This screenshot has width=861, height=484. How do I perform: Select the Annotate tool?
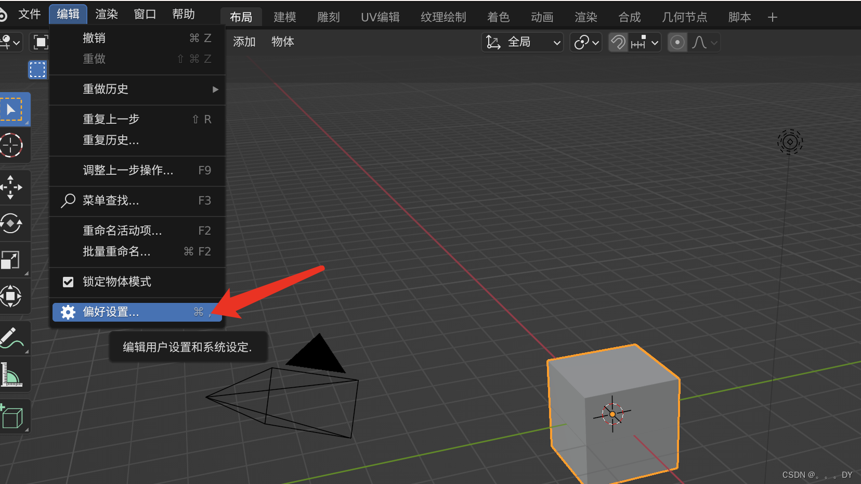pos(12,338)
